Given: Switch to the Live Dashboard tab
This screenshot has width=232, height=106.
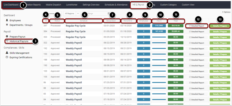Looking at the screenshot, I should tap(11, 5).
